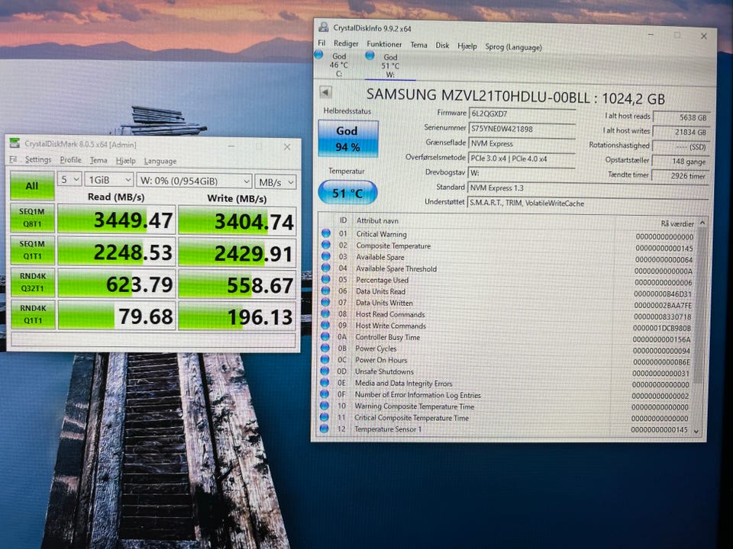The height and width of the screenshot is (549, 733).
Task: Run the RND4K Q32T1 test
Action: 32,282
